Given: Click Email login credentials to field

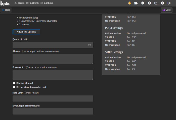Looking at the screenshot, I should pos(53,111).
